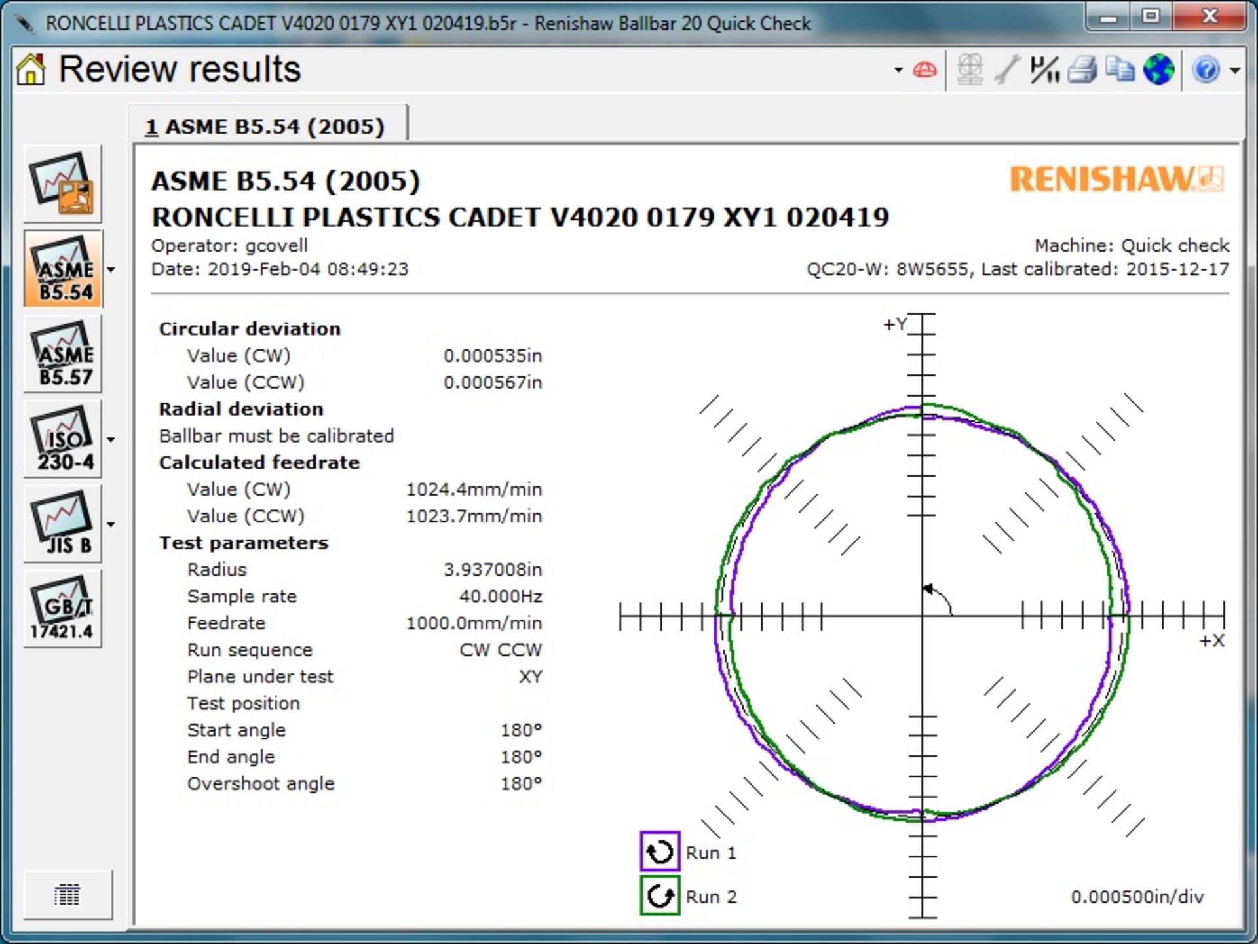This screenshot has width=1258, height=944.
Task: Open the dropdown arrow next to Help icon
Action: tap(1234, 70)
